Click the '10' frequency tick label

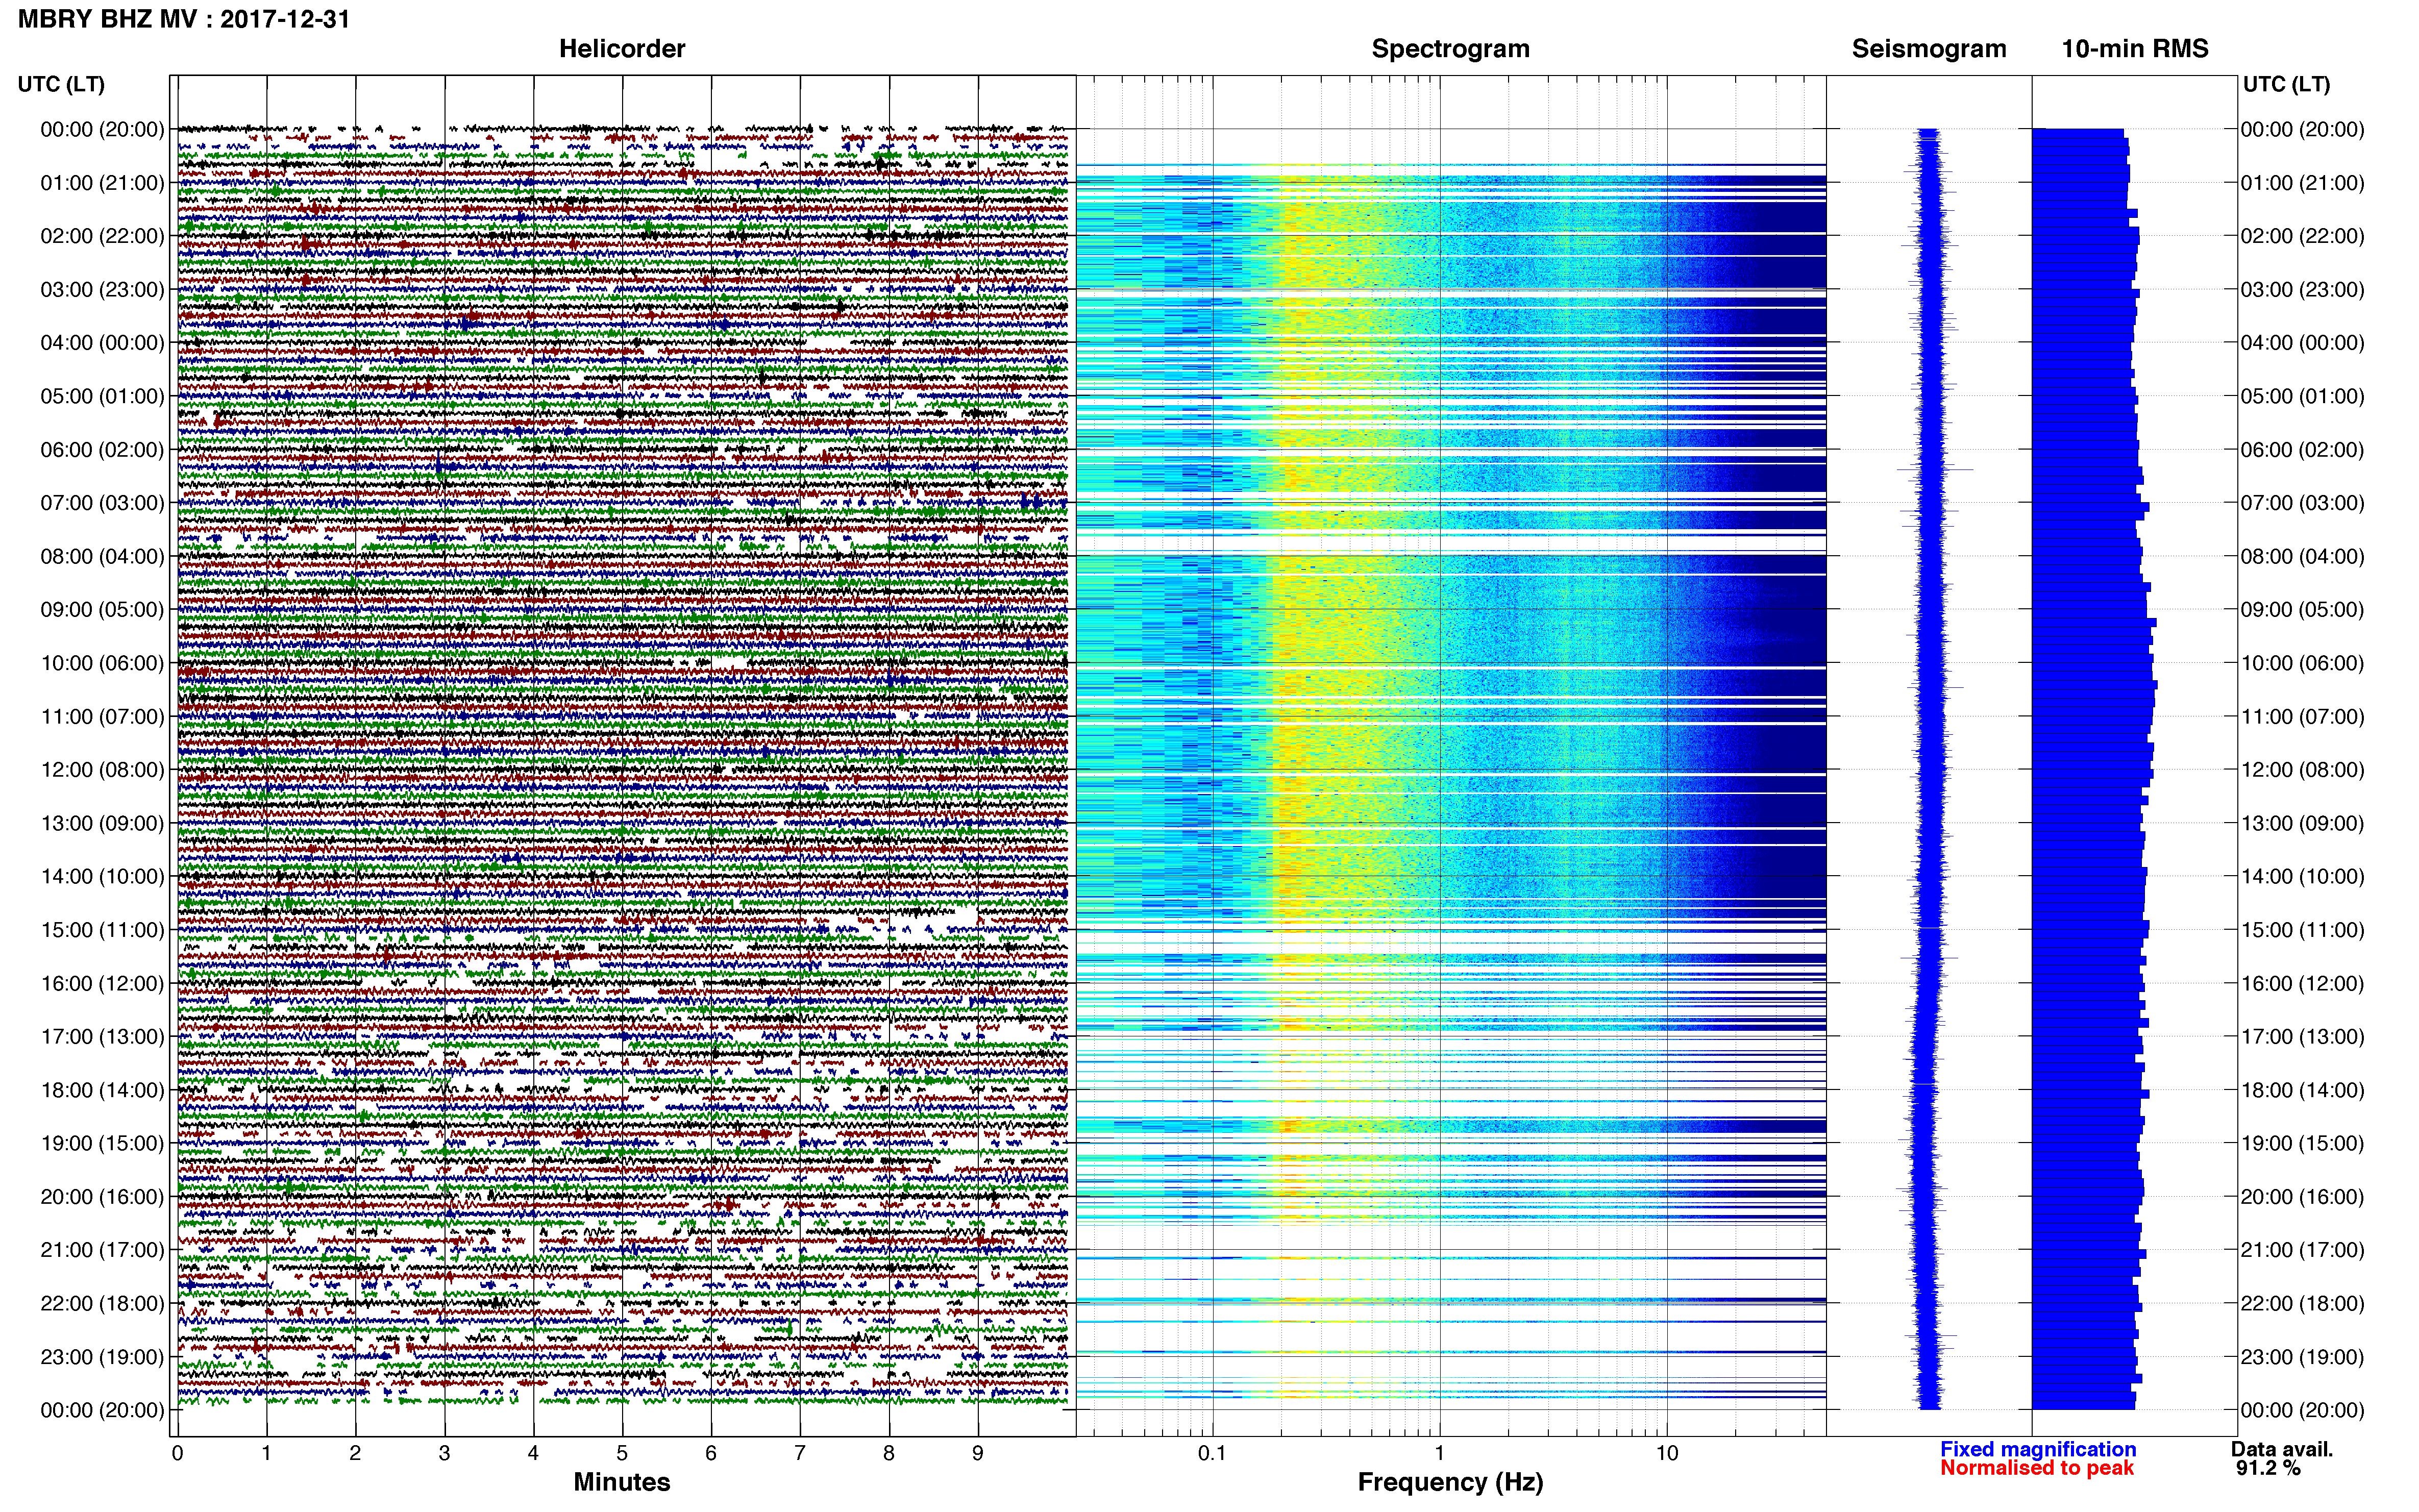pos(1667,1454)
